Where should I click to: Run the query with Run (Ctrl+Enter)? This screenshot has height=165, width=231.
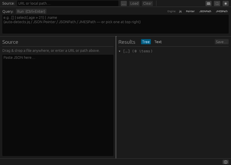[x=31, y=11]
